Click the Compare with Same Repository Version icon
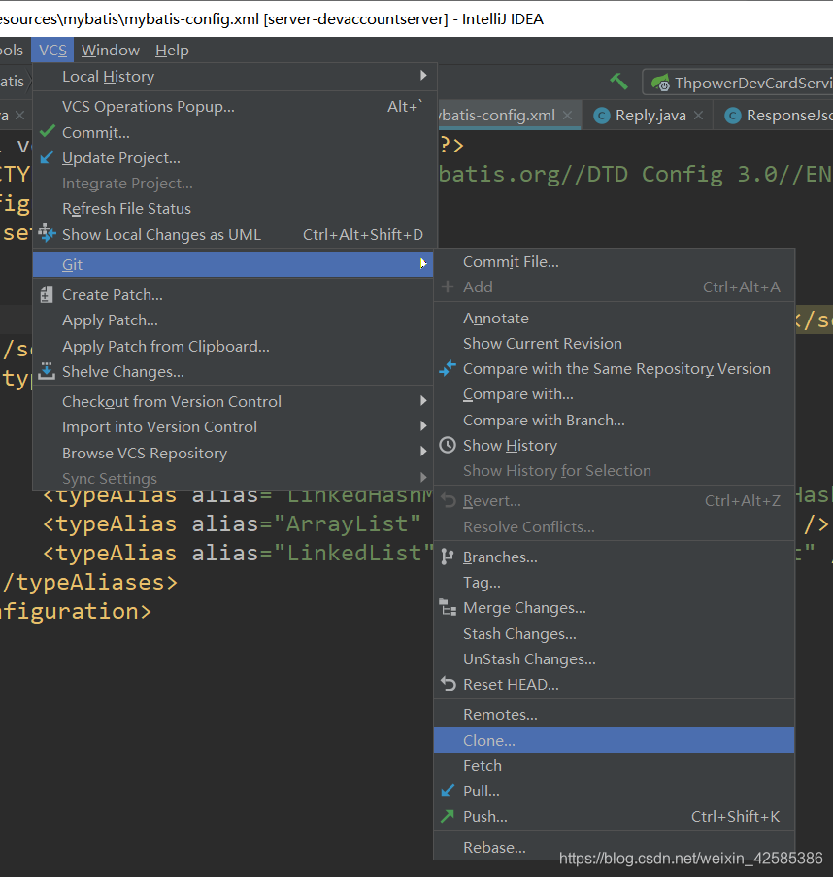The image size is (833, 877). tap(448, 369)
